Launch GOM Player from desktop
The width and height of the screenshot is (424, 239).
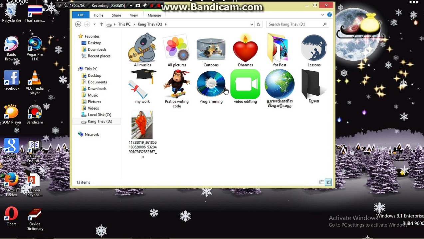[11, 115]
